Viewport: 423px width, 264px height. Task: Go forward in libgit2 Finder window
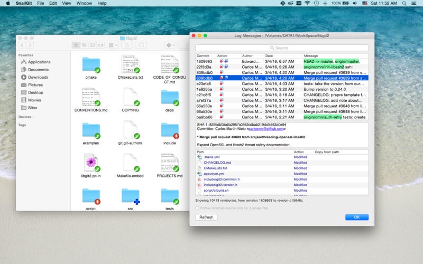[30, 45]
